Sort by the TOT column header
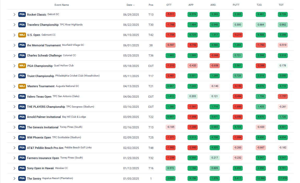Image resolution: width=300 pixels, height=183 pixels. point(281,5)
